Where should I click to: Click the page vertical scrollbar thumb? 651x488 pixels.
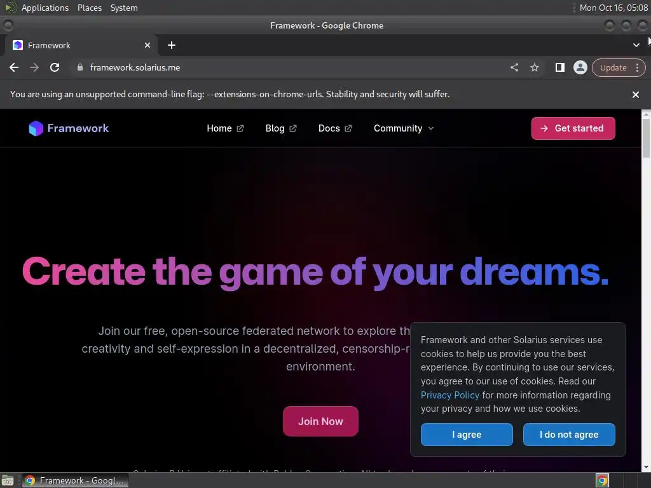646,138
